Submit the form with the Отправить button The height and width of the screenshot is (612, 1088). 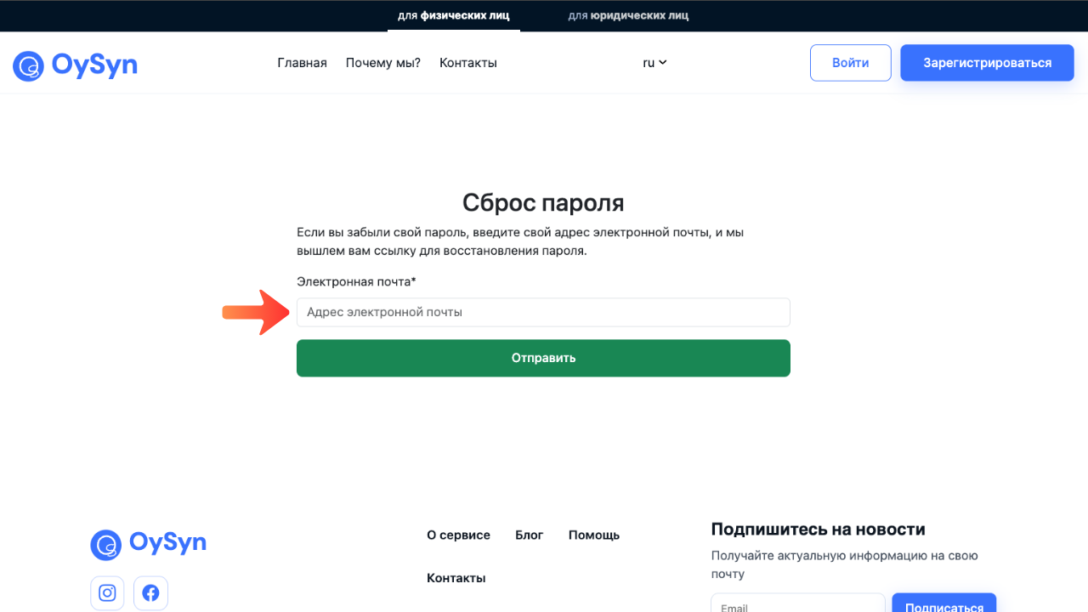pyautogui.click(x=543, y=358)
